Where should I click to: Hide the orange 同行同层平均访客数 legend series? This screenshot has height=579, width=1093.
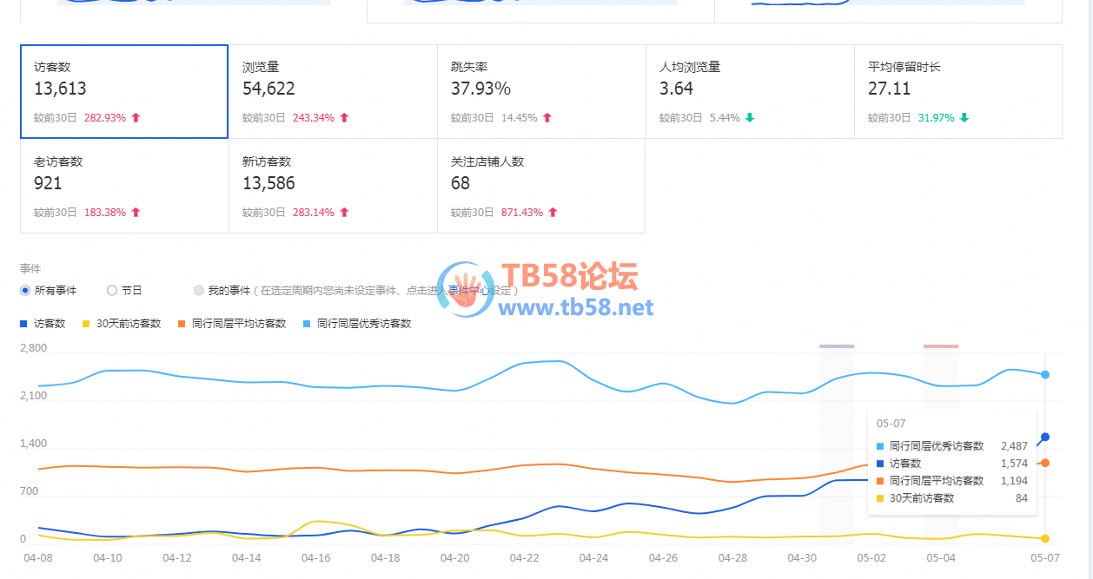(182, 324)
